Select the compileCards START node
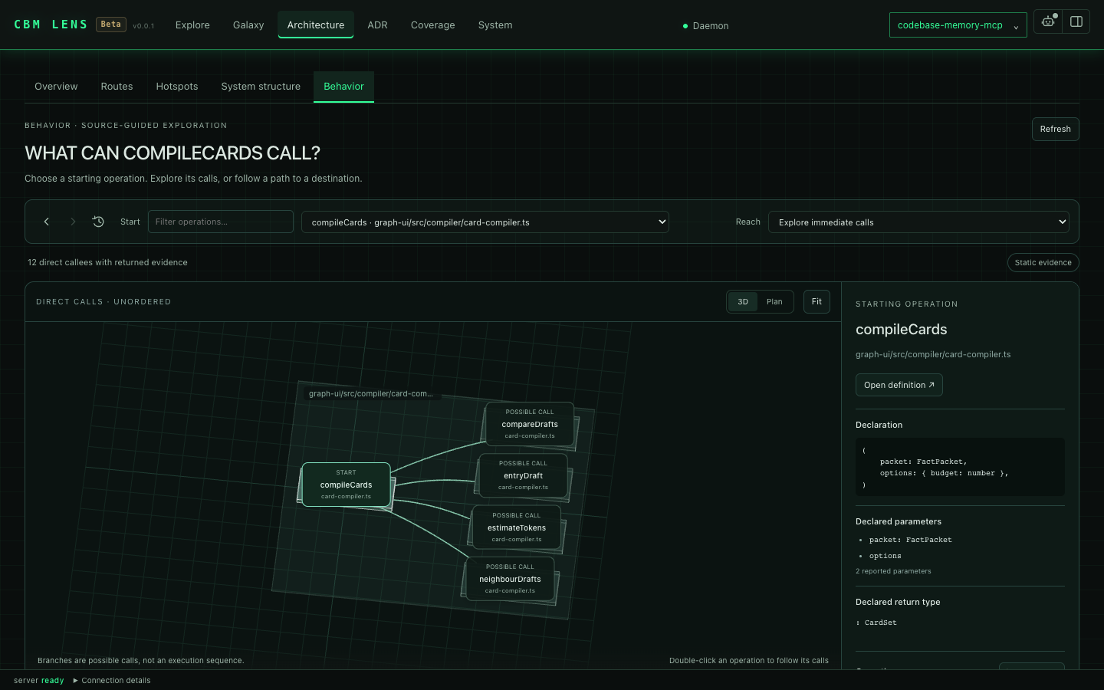Image resolution: width=1104 pixels, height=690 pixels. click(x=346, y=485)
